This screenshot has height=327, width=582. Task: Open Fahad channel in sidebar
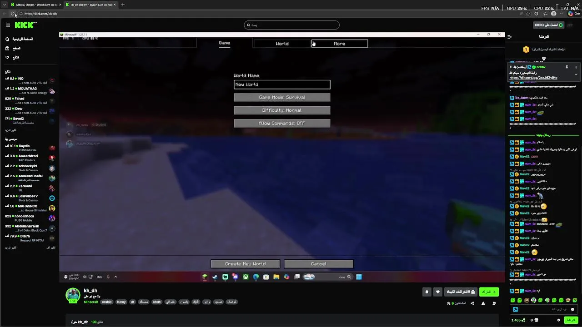coord(30,100)
